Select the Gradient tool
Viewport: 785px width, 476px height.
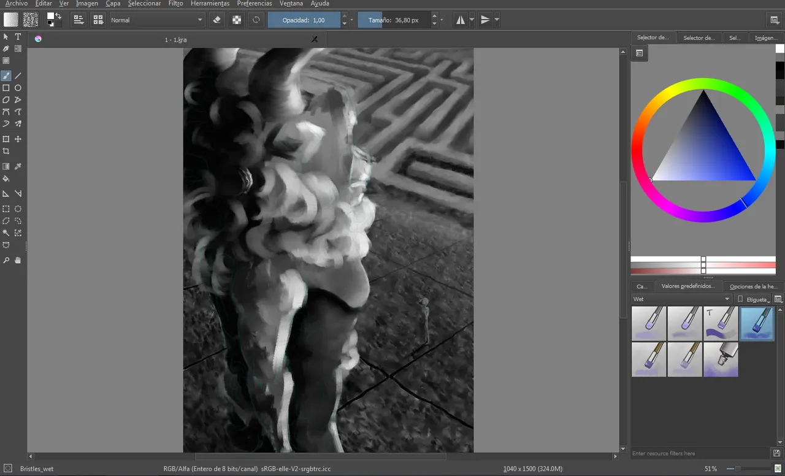(x=6, y=166)
